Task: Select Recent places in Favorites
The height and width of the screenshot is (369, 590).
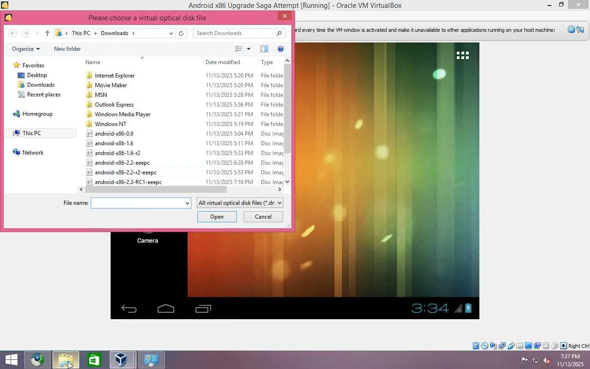Action: coord(43,95)
